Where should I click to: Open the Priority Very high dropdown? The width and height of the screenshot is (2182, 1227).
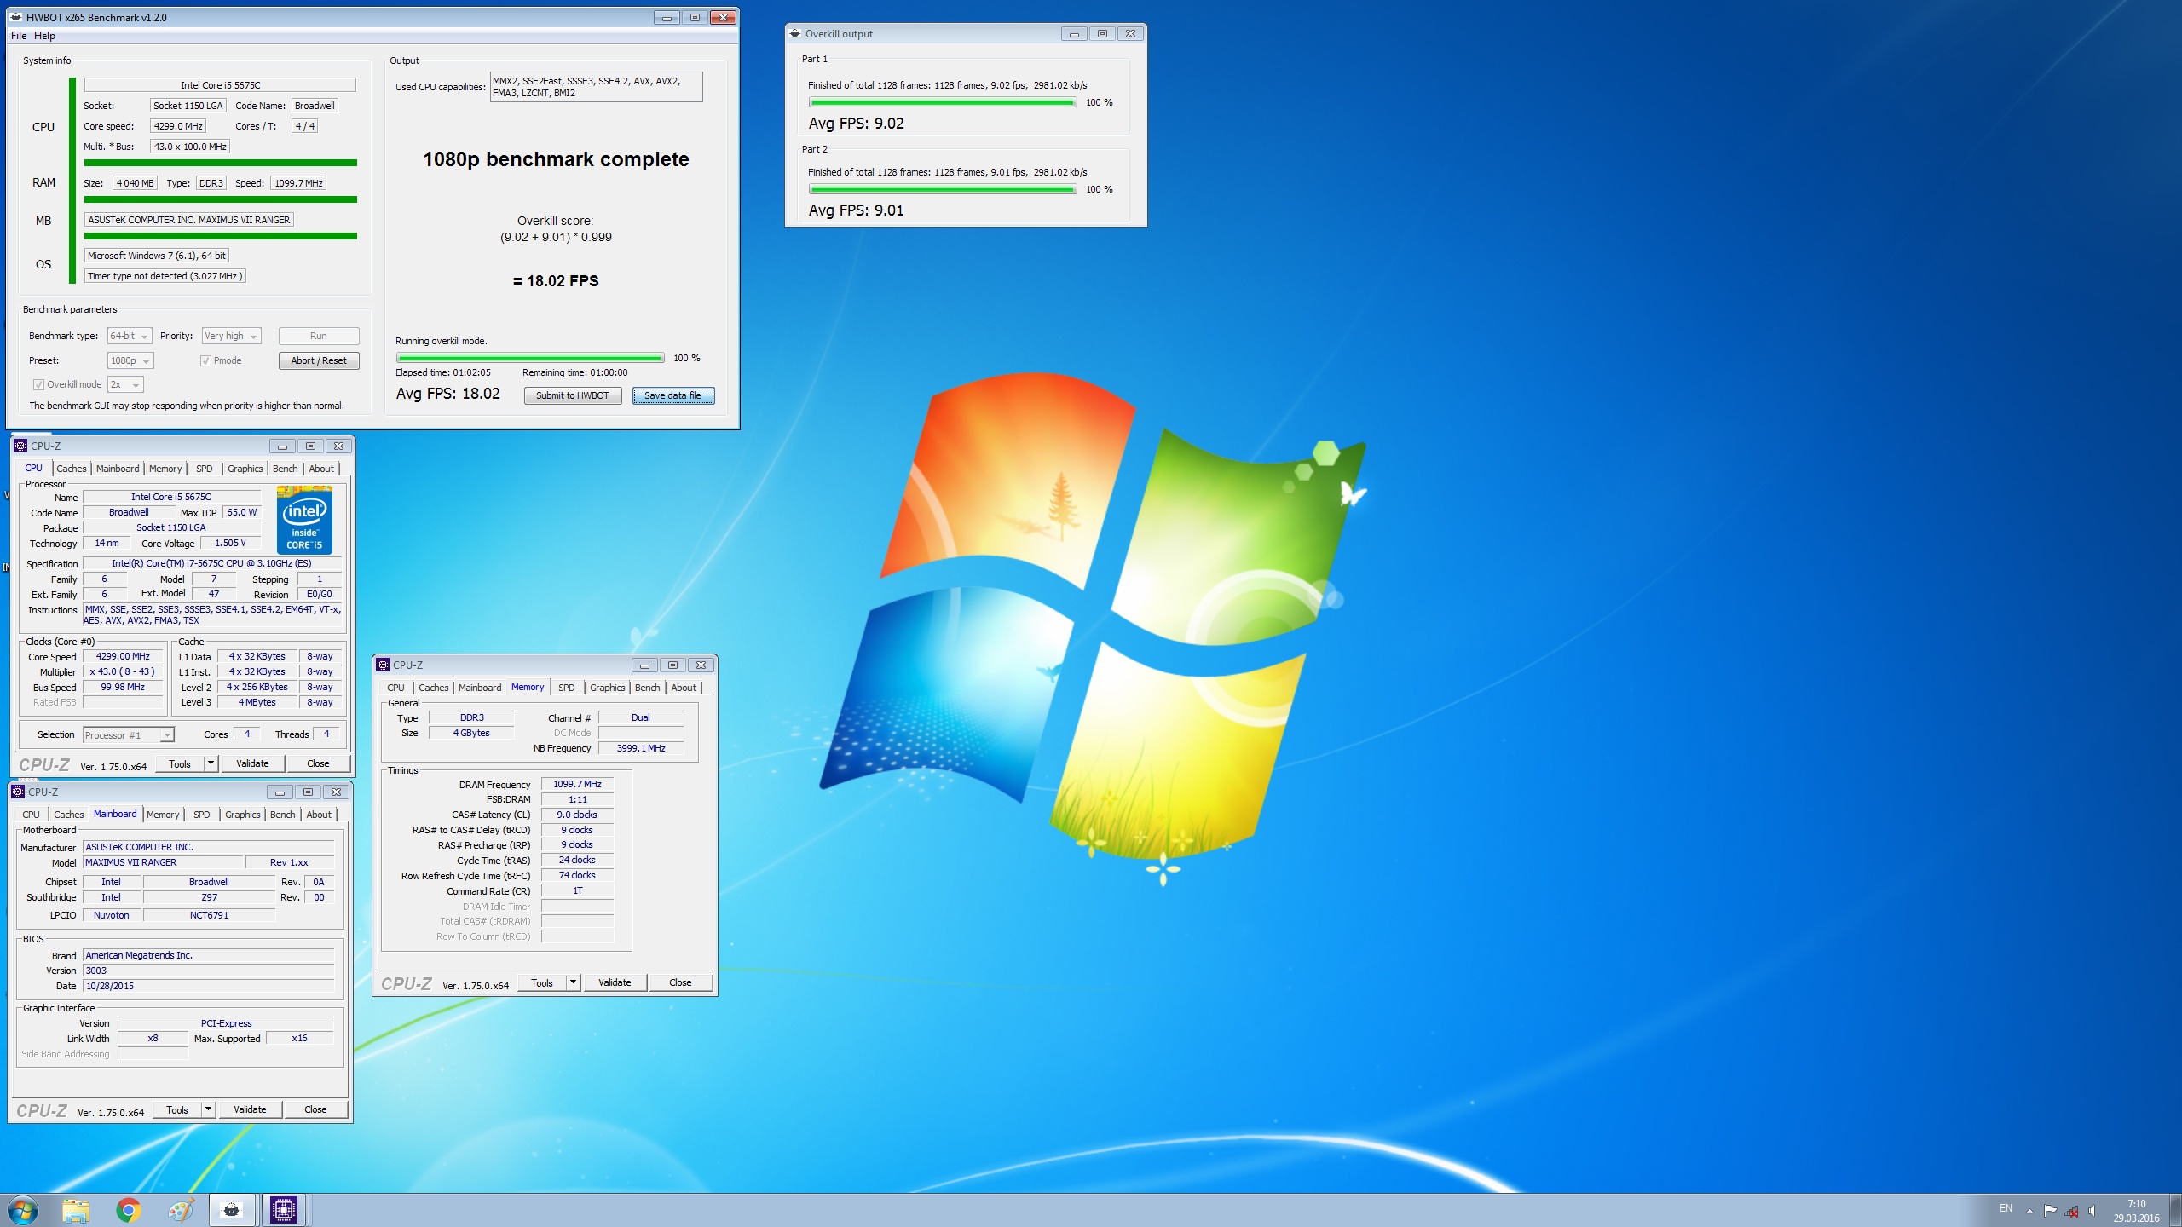tap(231, 336)
